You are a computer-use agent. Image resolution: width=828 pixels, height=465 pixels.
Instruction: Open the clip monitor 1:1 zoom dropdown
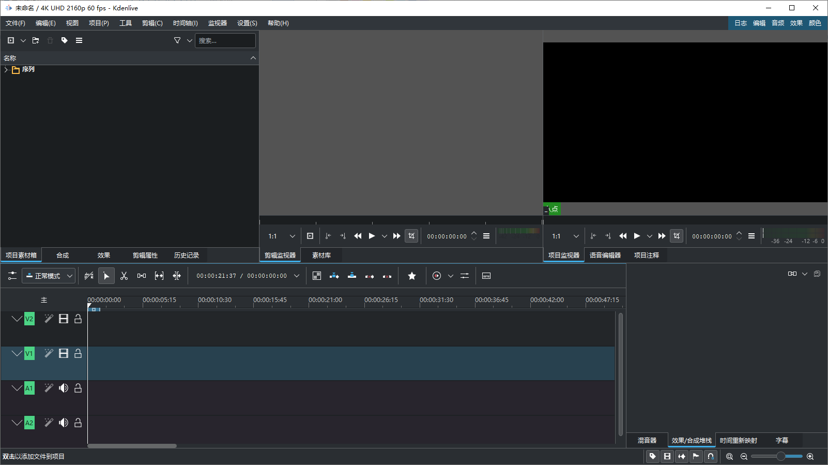pos(281,236)
